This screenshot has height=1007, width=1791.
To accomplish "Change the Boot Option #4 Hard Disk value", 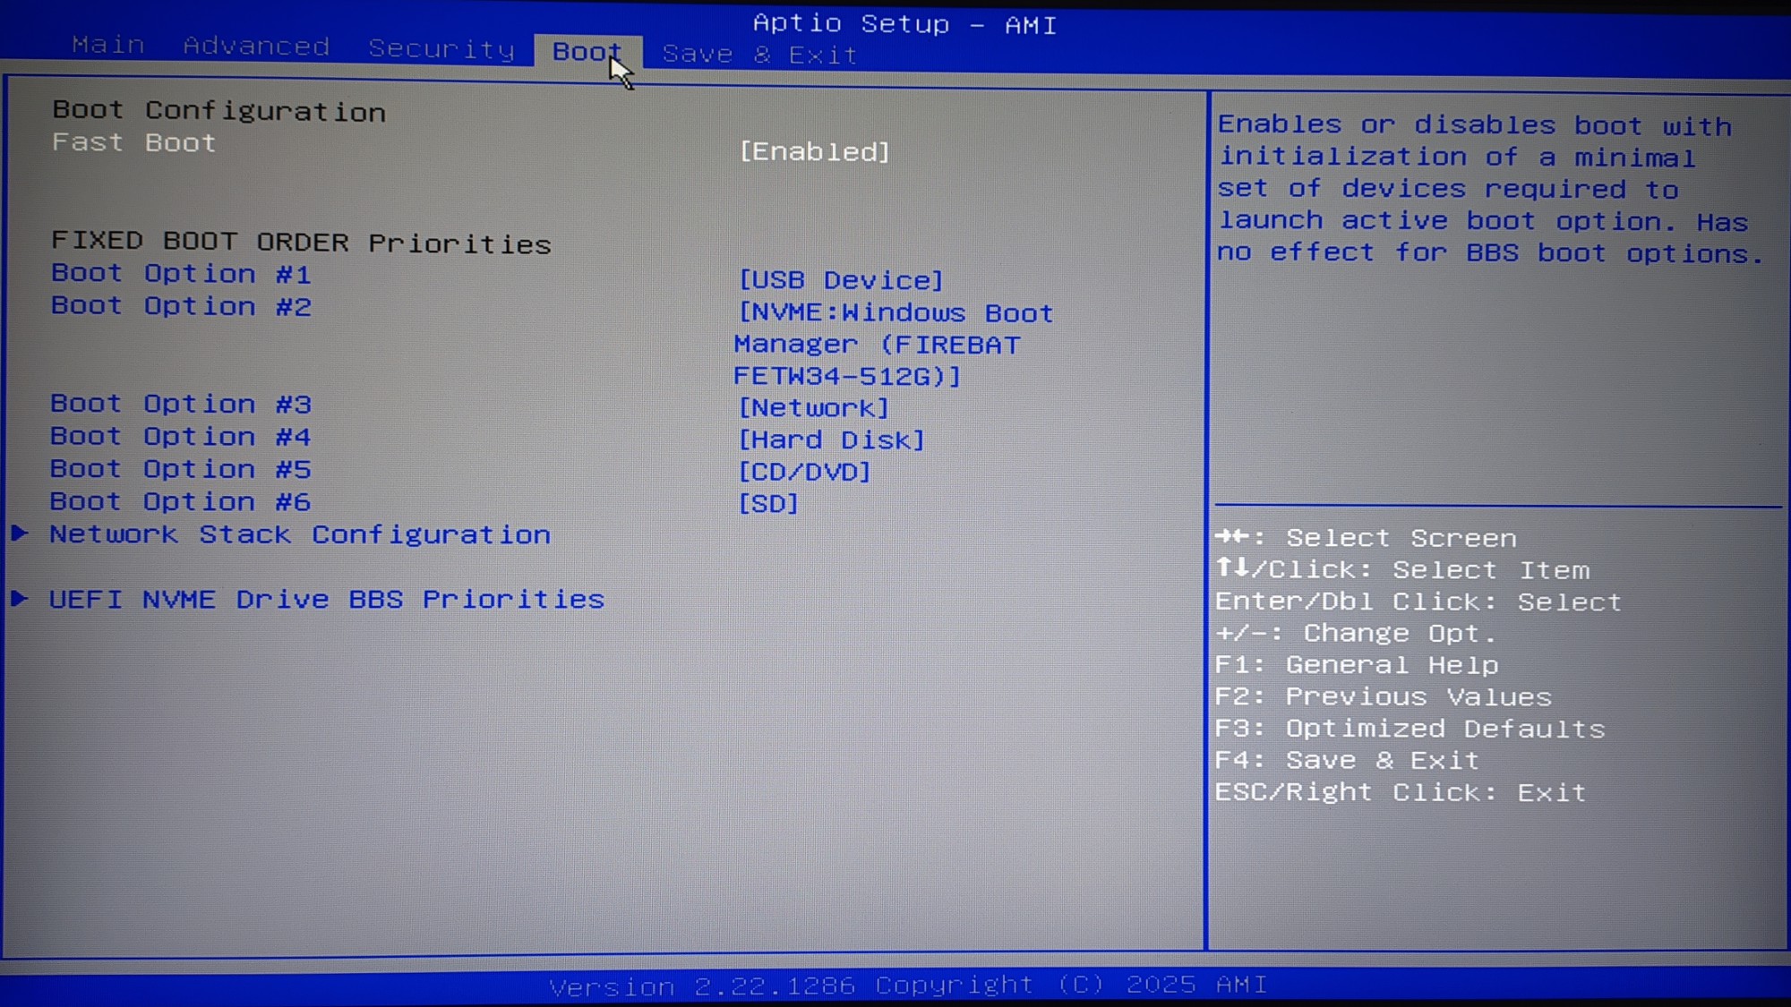I will point(830,439).
